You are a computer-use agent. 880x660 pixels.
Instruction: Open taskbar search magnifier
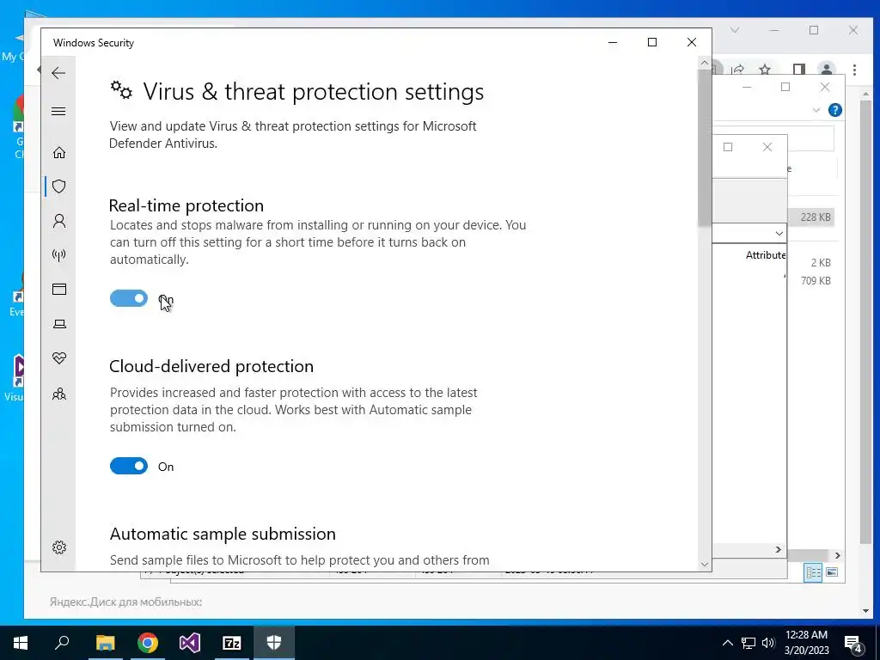(x=62, y=643)
